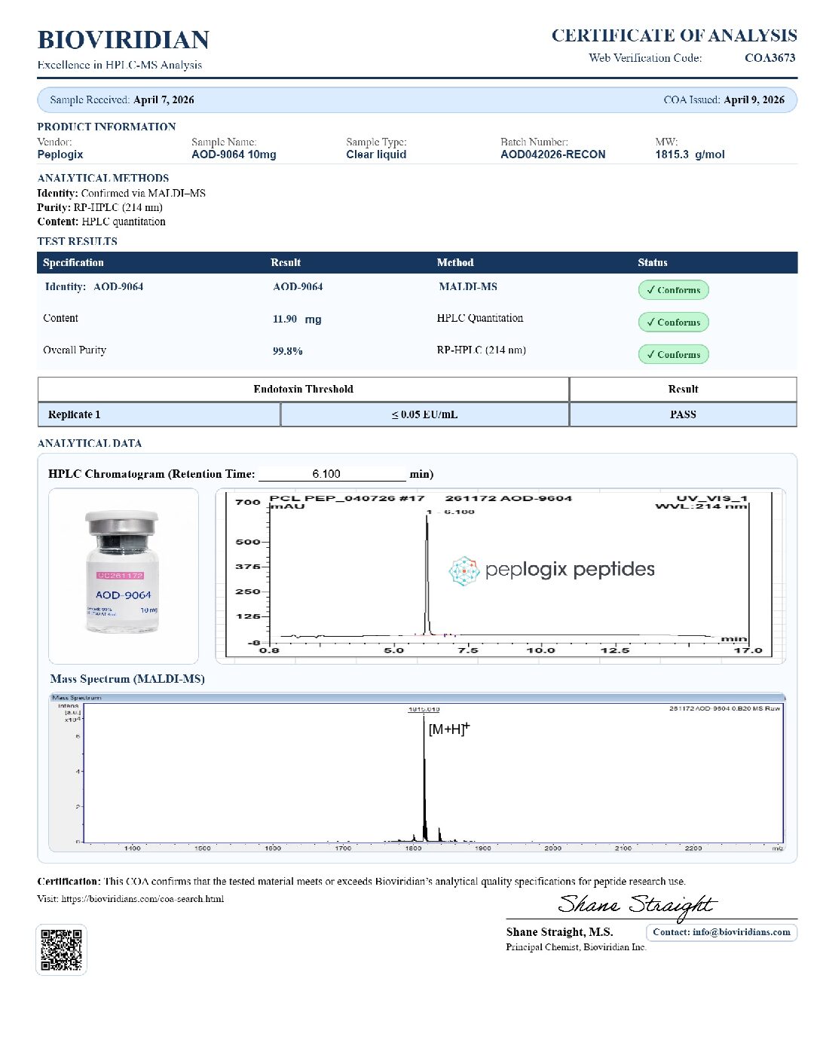Select the name Shane Straight, M.S.
This screenshot has width=820, height=1061.
pyautogui.click(x=559, y=932)
